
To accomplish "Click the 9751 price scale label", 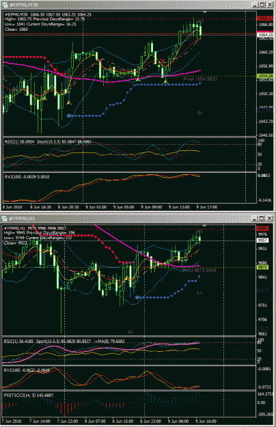I will click(x=262, y=305).
